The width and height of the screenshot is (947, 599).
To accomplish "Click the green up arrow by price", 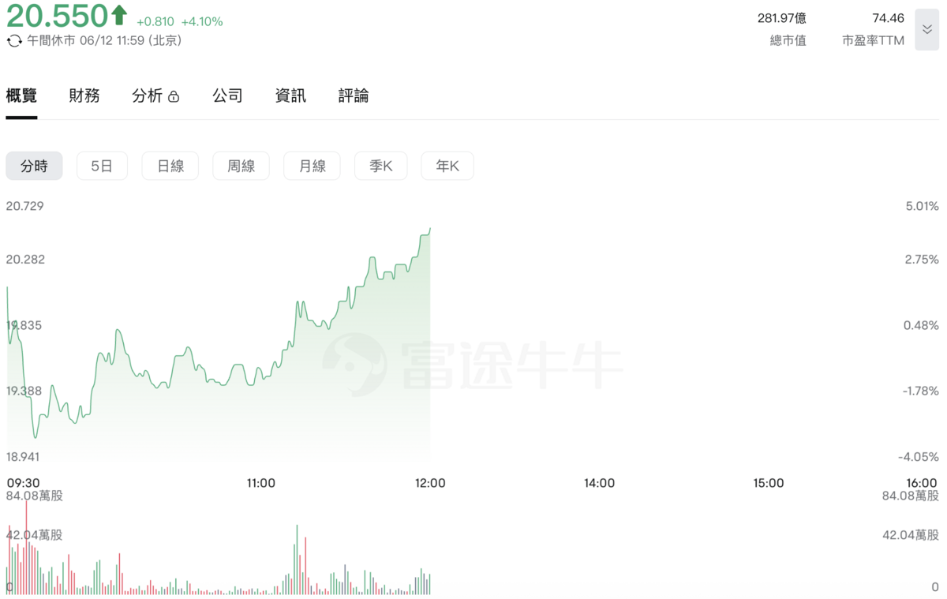I will 119,14.
